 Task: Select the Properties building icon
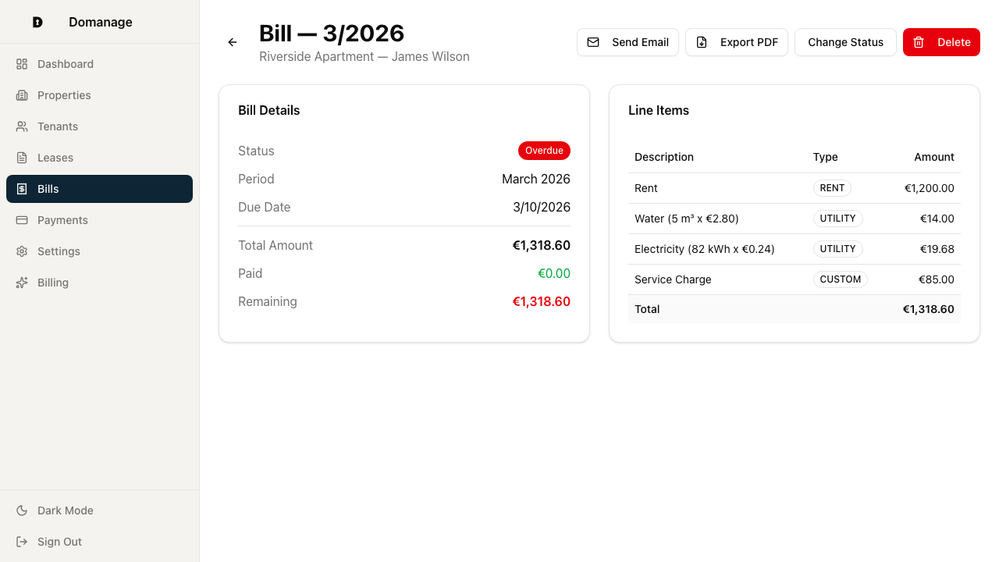[x=22, y=95]
